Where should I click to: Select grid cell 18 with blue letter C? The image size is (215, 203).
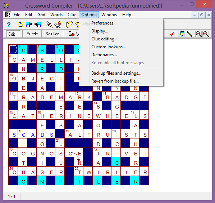click(x=23, y=133)
